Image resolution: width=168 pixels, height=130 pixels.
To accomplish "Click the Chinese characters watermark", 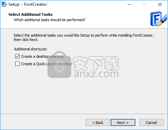I will coord(96,63).
